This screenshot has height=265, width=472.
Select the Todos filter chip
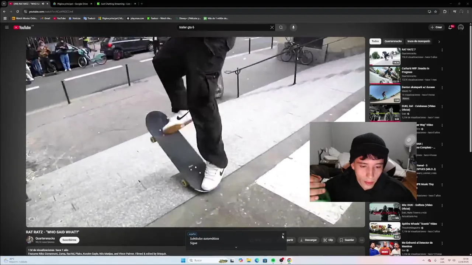click(x=375, y=41)
